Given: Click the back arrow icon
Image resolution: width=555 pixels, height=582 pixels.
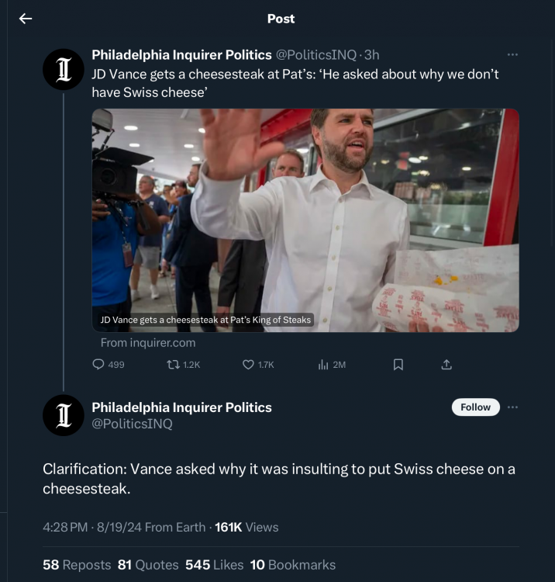Looking at the screenshot, I should click(26, 19).
